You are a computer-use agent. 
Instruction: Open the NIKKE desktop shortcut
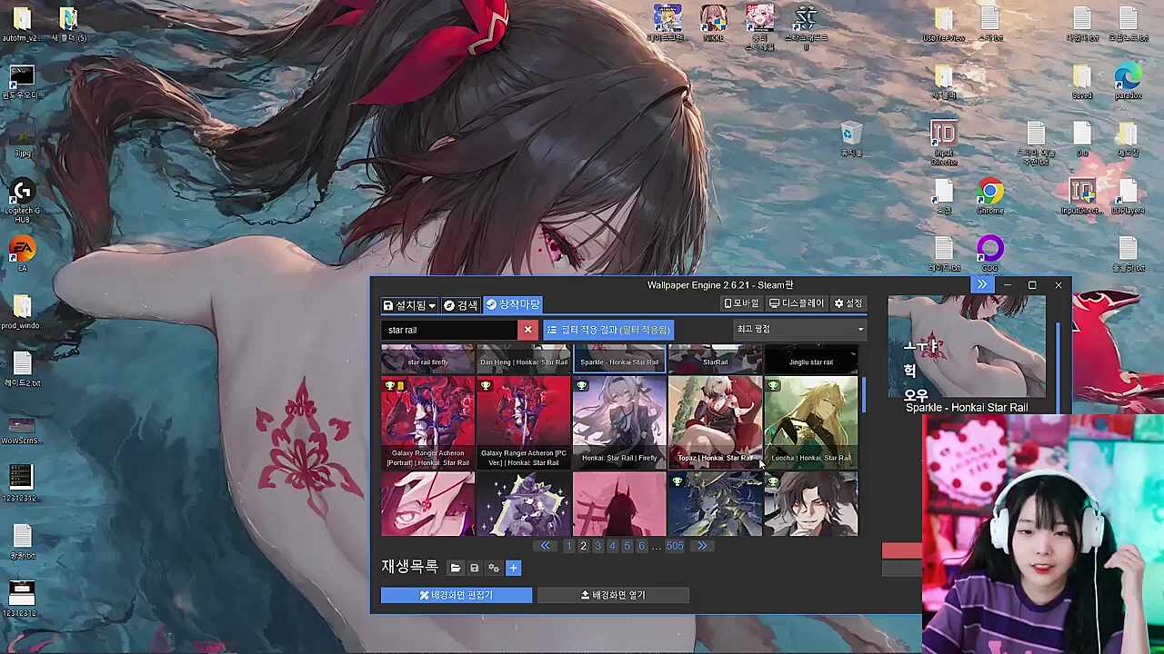714,23
